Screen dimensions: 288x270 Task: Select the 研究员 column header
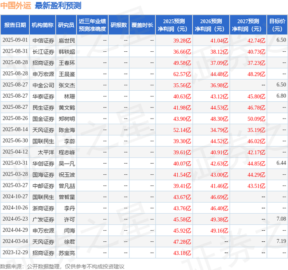pos(66,25)
